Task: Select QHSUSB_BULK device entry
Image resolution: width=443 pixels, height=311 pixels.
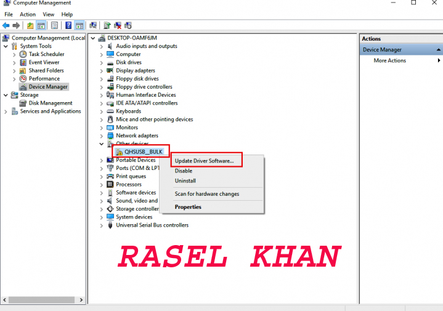Action: click(x=143, y=152)
